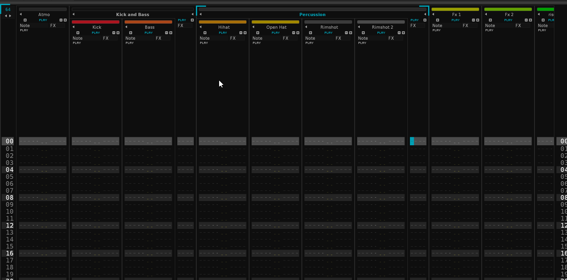Click the red Kick track color bar
The height and width of the screenshot is (280, 567).
pyautogui.click(x=95, y=22)
